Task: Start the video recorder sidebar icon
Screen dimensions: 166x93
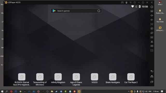Action: tap(152, 46)
